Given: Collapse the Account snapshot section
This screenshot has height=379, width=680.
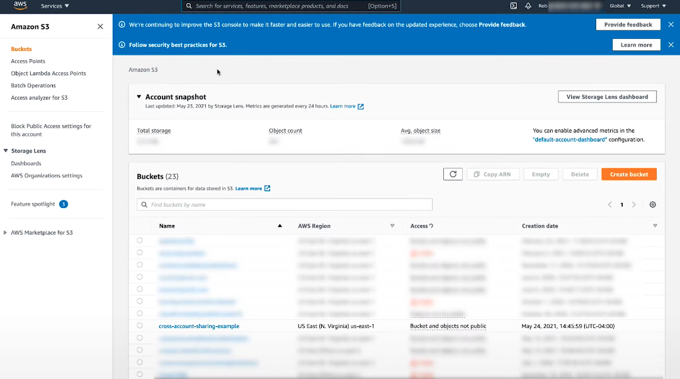Looking at the screenshot, I should tap(139, 97).
